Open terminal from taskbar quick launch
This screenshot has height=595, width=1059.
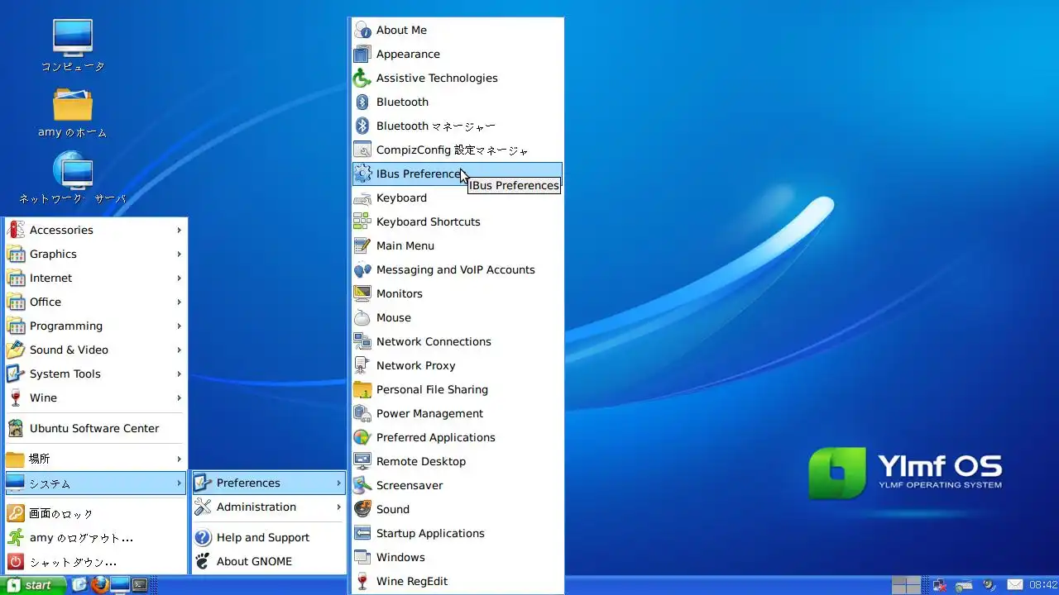[140, 585]
